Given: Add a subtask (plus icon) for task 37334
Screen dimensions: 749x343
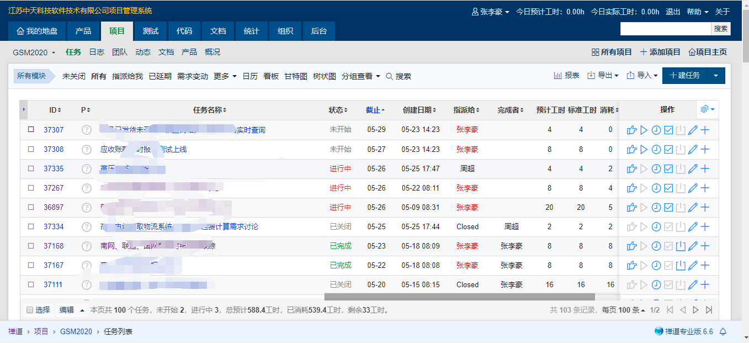Looking at the screenshot, I should coord(705,227).
